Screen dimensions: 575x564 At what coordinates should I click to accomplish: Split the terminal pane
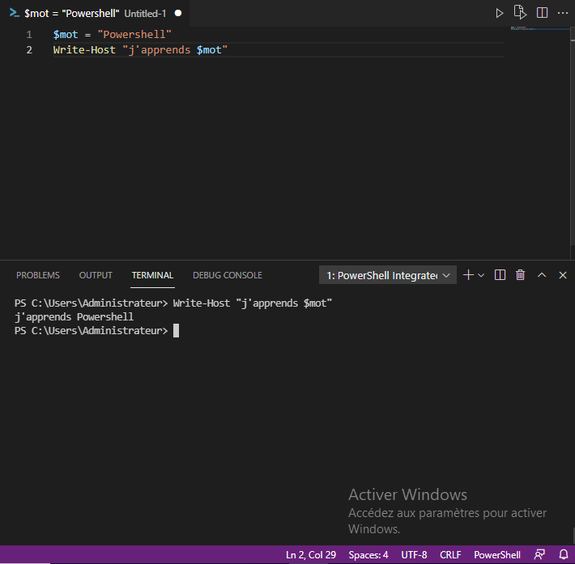pyautogui.click(x=500, y=275)
